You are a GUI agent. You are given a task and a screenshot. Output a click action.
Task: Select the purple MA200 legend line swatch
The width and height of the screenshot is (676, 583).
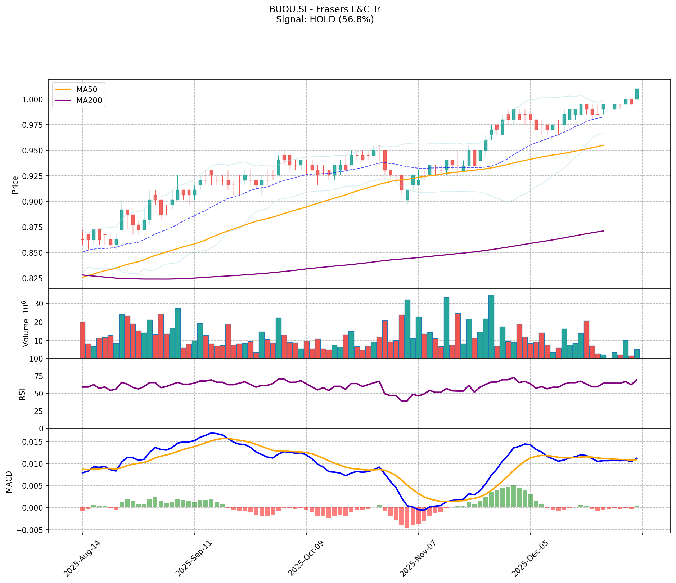pyautogui.click(x=63, y=100)
